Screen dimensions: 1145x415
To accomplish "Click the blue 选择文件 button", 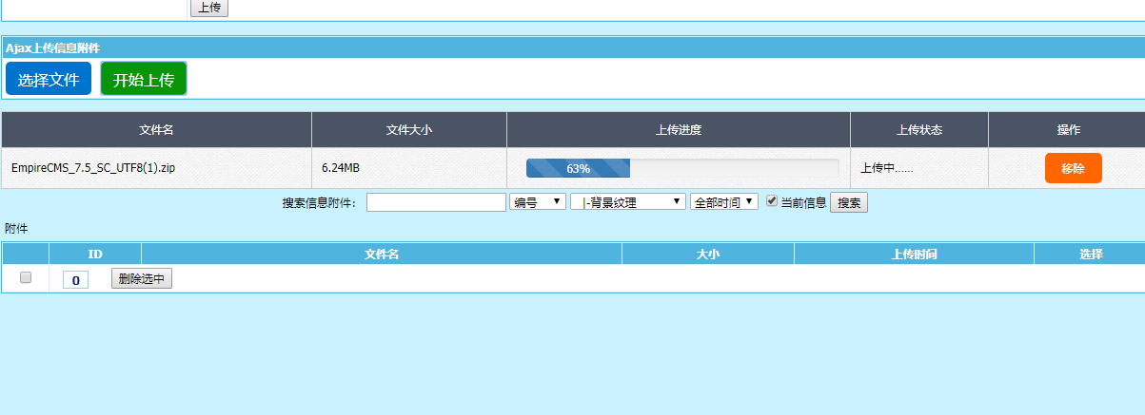I will pyautogui.click(x=49, y=80).
